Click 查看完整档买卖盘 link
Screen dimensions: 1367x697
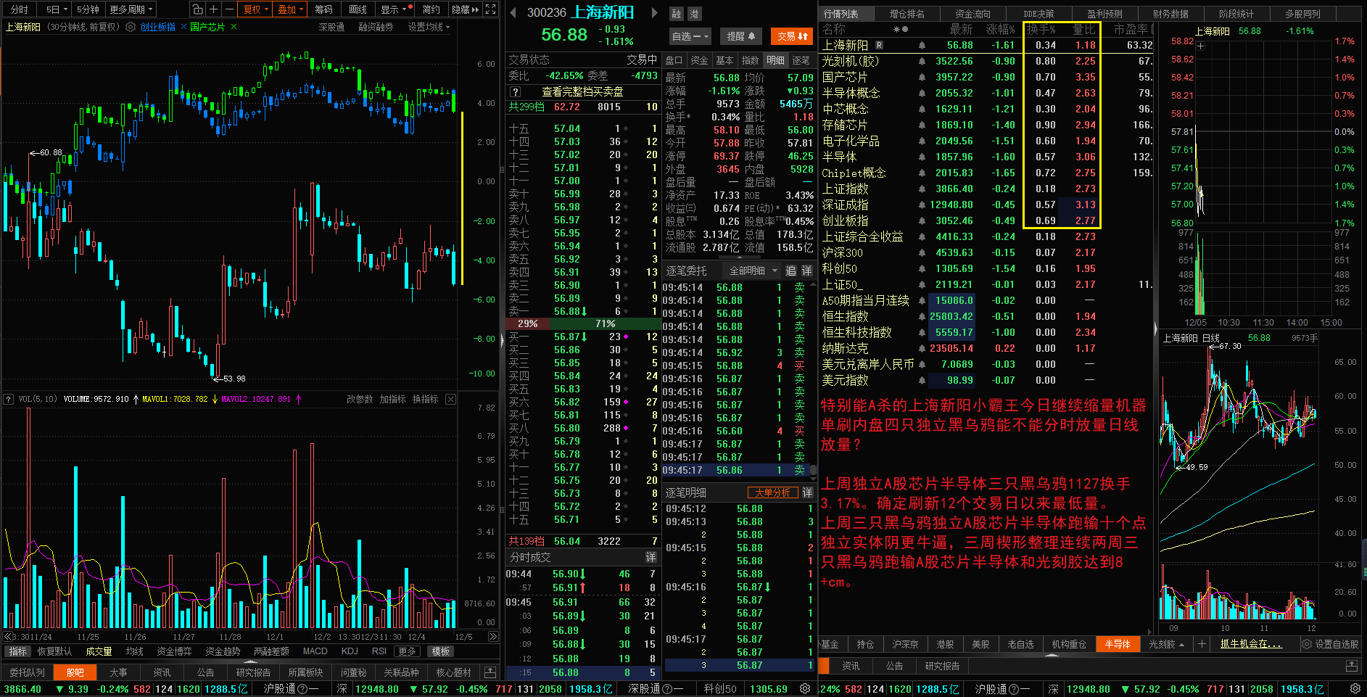click(582, 92)
